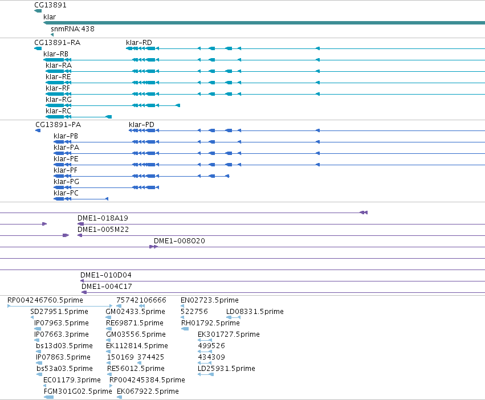Select the DME1-018A19 clone label
The image size is (485, 400).
pyautogui.click(x=103, y=218)
